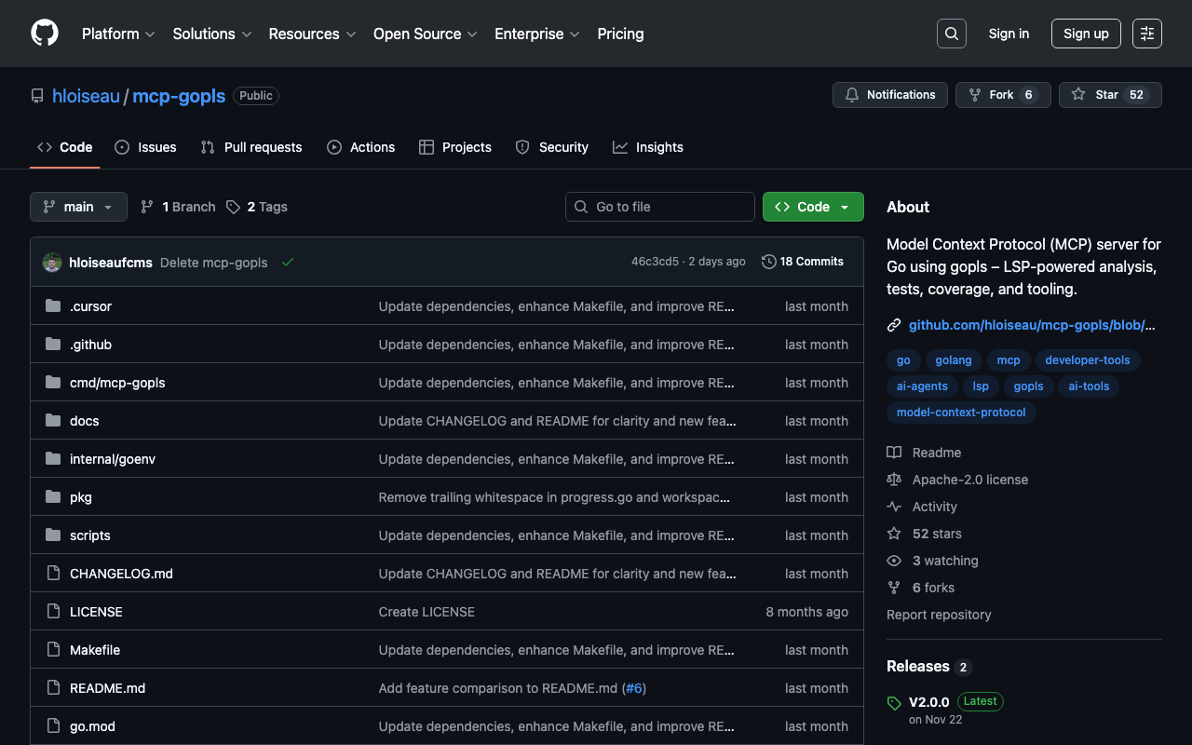Screen dimensions: 1192x745
Task: Expand the green Code dropdown button
Action: (812, 207)
